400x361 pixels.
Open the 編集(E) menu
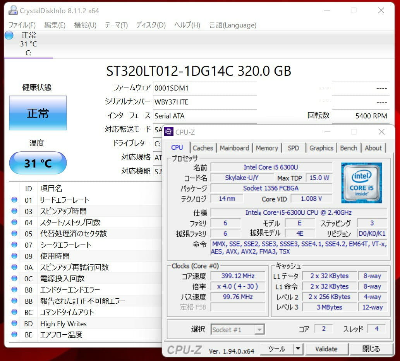click(55, 25)
